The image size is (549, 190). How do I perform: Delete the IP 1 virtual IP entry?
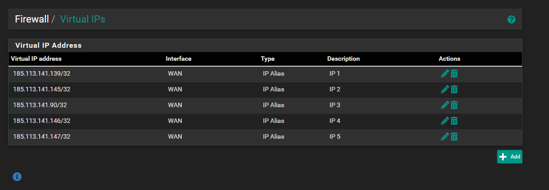[x=454, y=74]
